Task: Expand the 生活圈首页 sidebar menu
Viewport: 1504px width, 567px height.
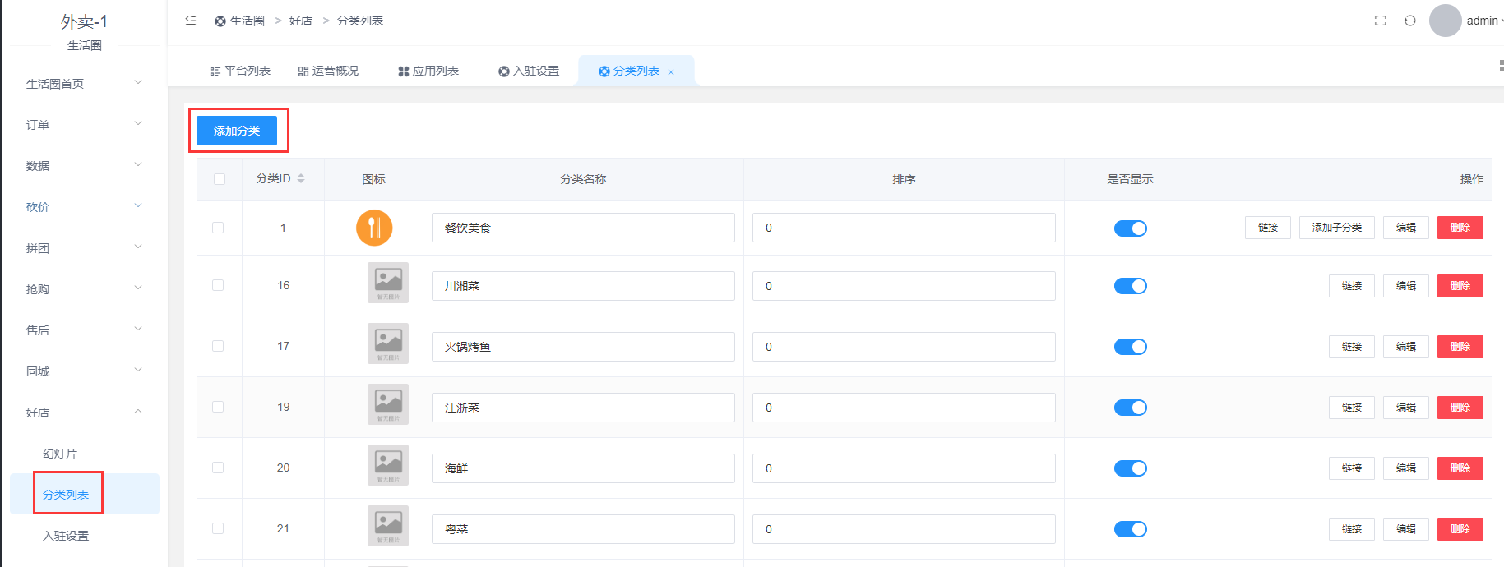Action: 84,83
